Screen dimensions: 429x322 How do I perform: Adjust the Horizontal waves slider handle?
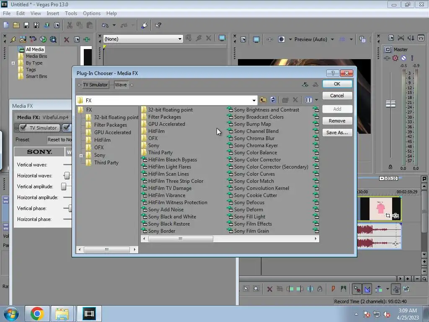[67, 176]
